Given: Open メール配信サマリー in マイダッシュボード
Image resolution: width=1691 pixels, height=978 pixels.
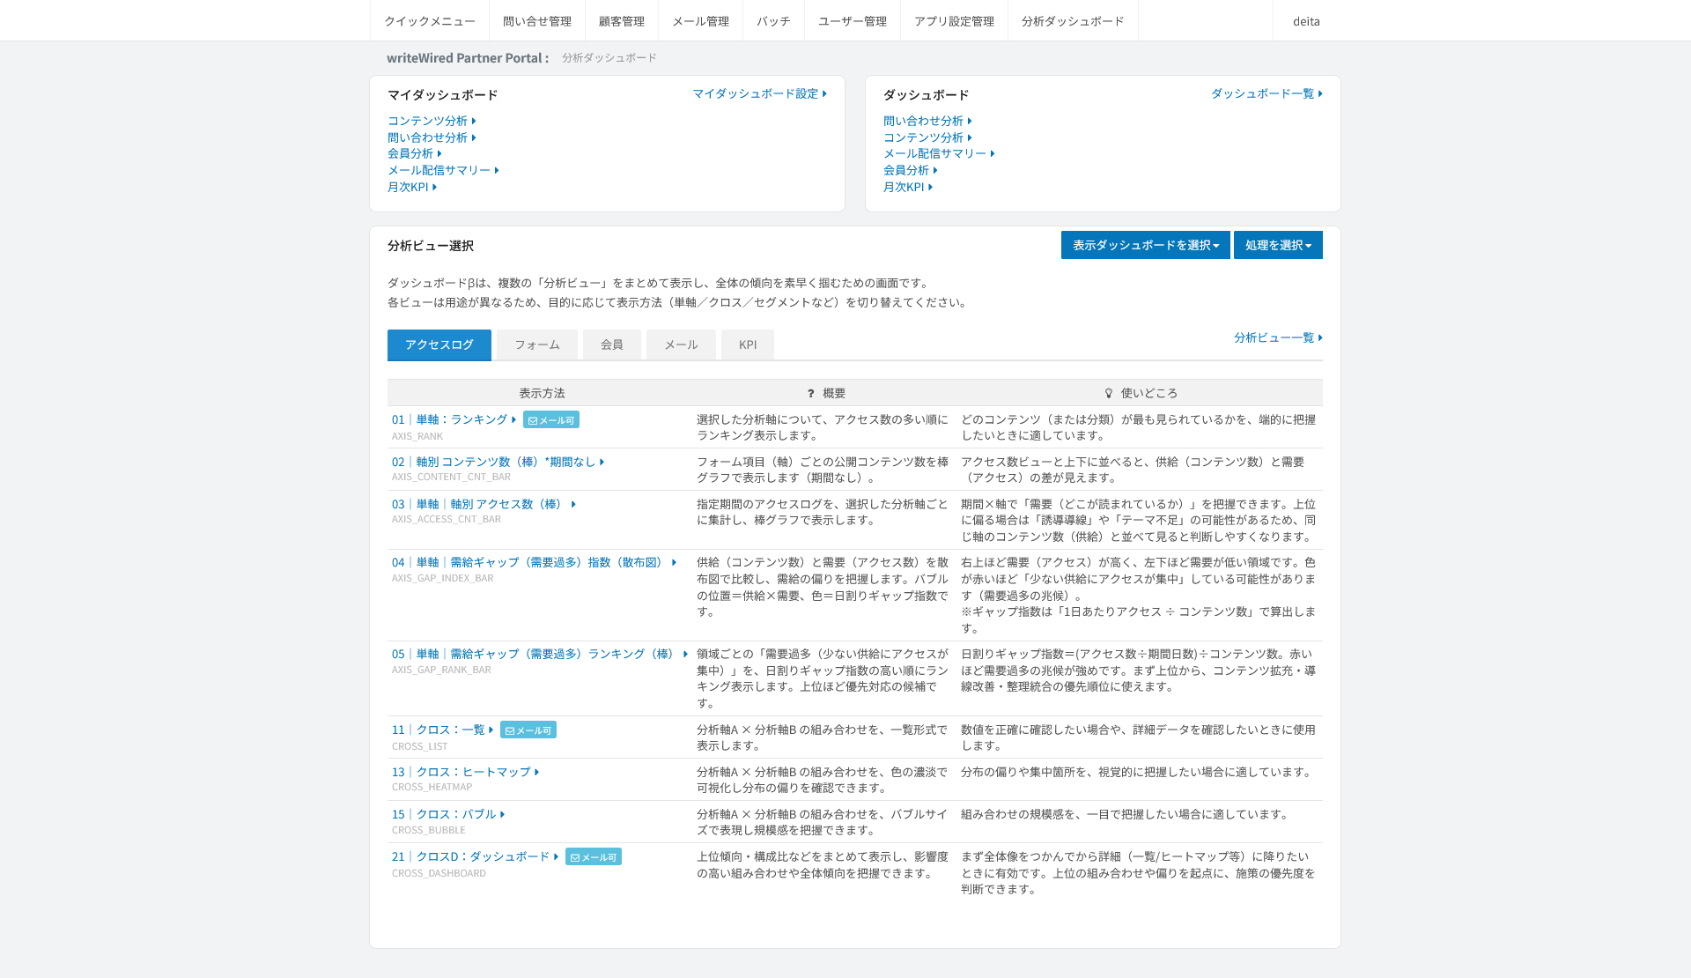Looking at the screenshot, I should click(x=443, y=170).
